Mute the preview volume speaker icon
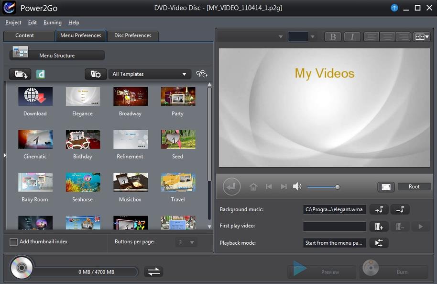Image resolution: width=437 pixels, height=284 pixels. click(297, 187)
